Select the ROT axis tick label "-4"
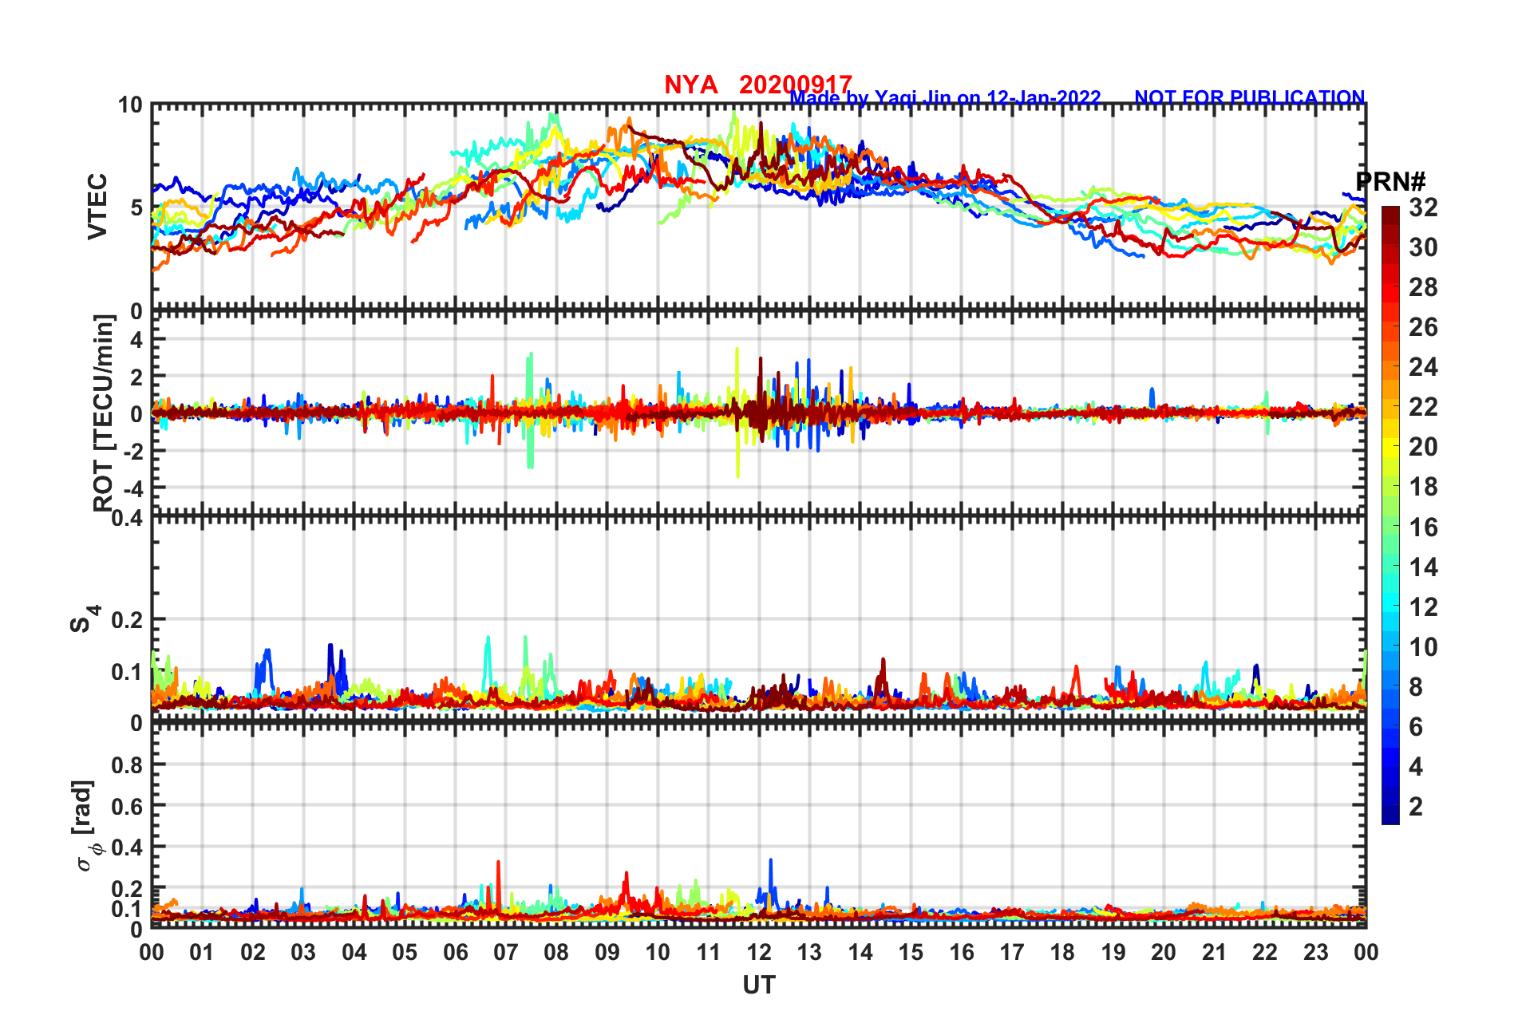 132,488
